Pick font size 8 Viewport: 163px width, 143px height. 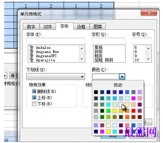136,52
